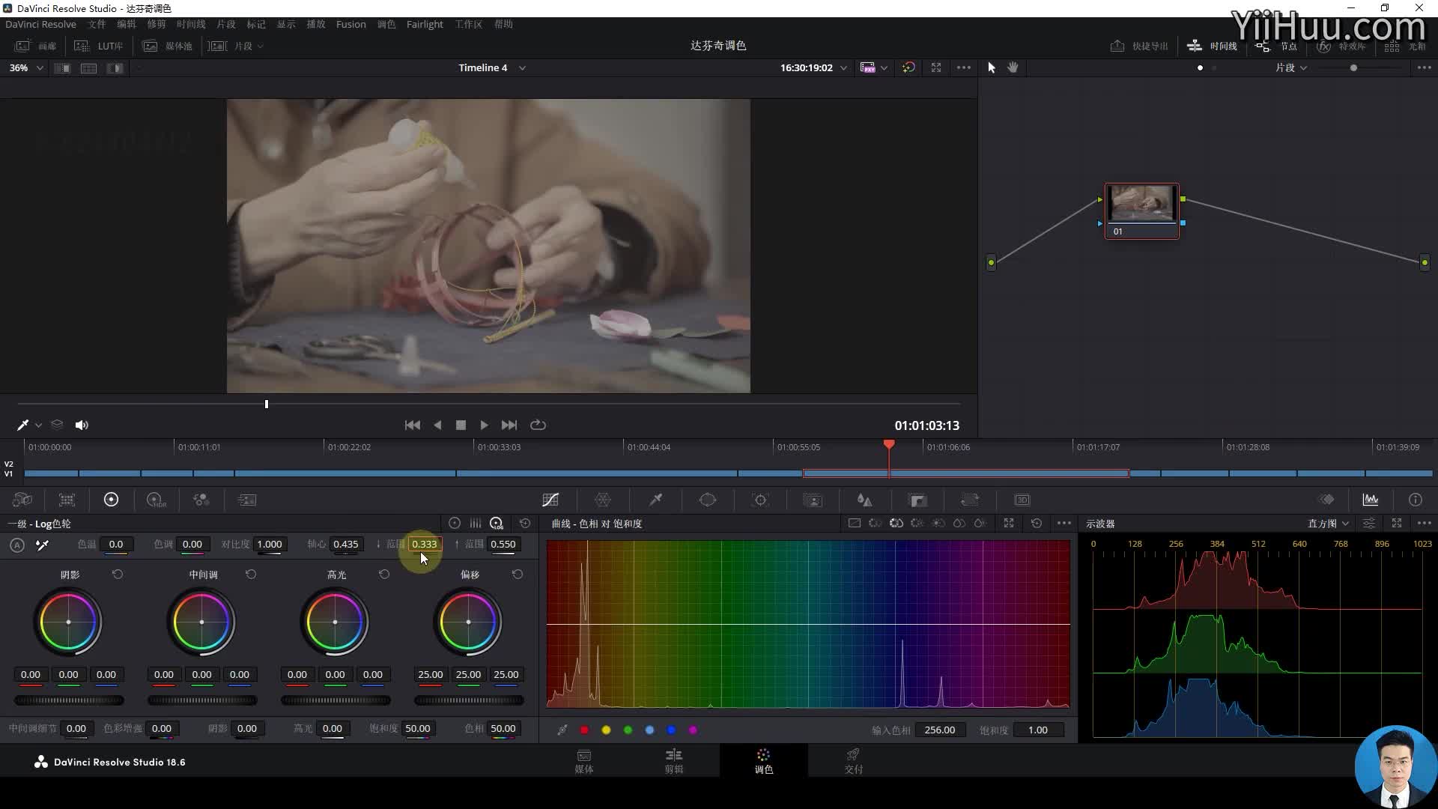Screen dimensions: 1438x809
Task: Open the Sizing palette icon
Action: 970,500
